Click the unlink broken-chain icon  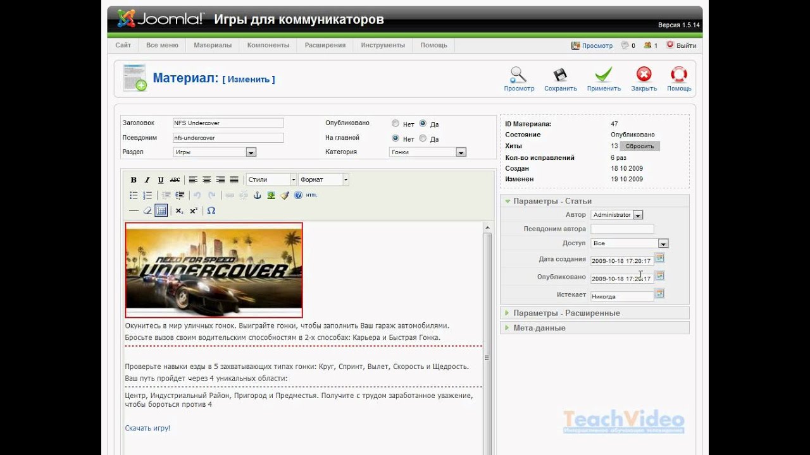tap(244, 195)
